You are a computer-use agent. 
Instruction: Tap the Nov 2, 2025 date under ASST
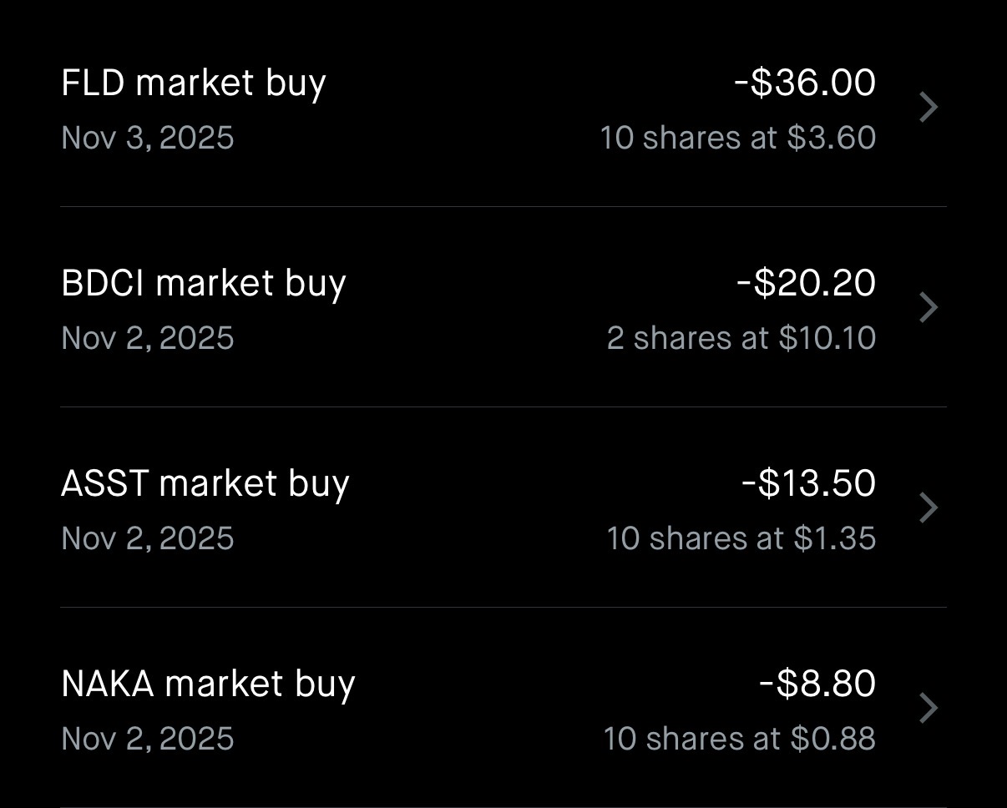pyautogui.click(x=148, y=538)
